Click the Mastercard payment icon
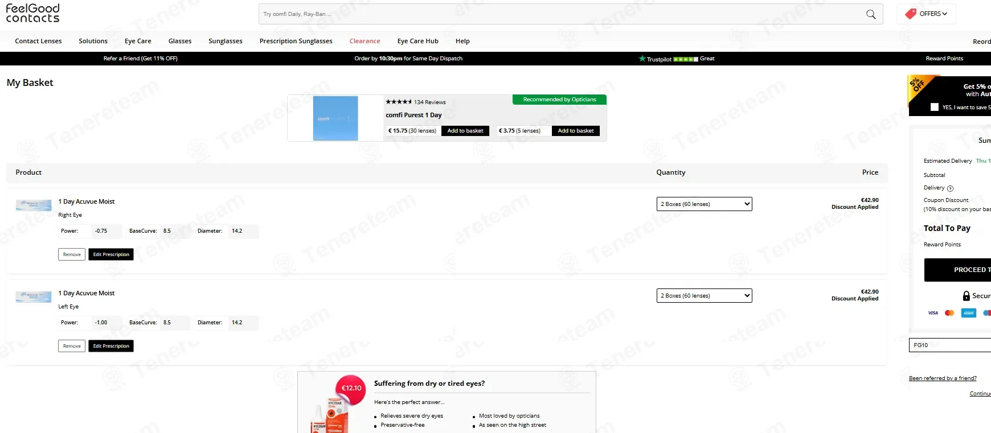991x433 pixels. tap(949, 313)
